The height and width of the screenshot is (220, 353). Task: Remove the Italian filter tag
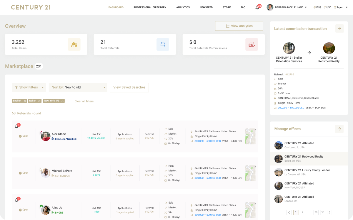pos(39,101)
